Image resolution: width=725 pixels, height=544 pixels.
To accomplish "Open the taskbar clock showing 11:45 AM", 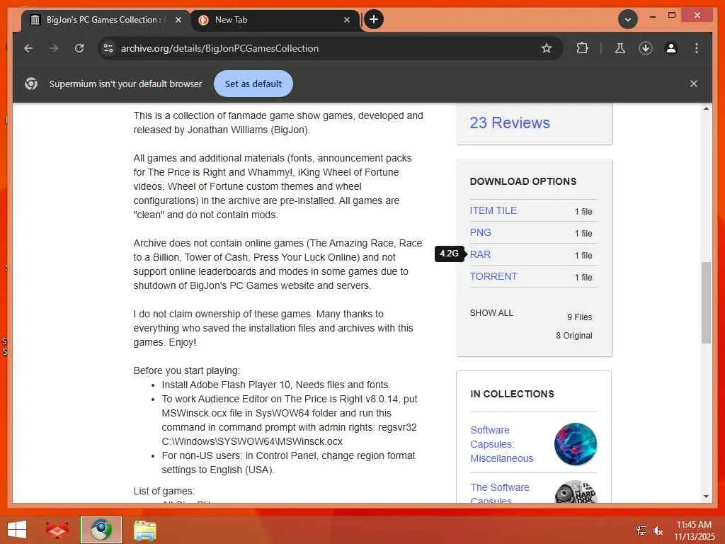I will tap(694, 530).
